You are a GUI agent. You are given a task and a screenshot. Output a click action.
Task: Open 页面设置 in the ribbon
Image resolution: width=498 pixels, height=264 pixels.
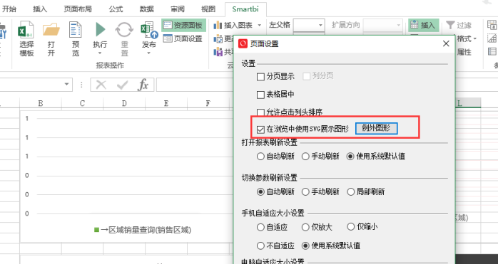pyautogui.click(x=183, y=38)
